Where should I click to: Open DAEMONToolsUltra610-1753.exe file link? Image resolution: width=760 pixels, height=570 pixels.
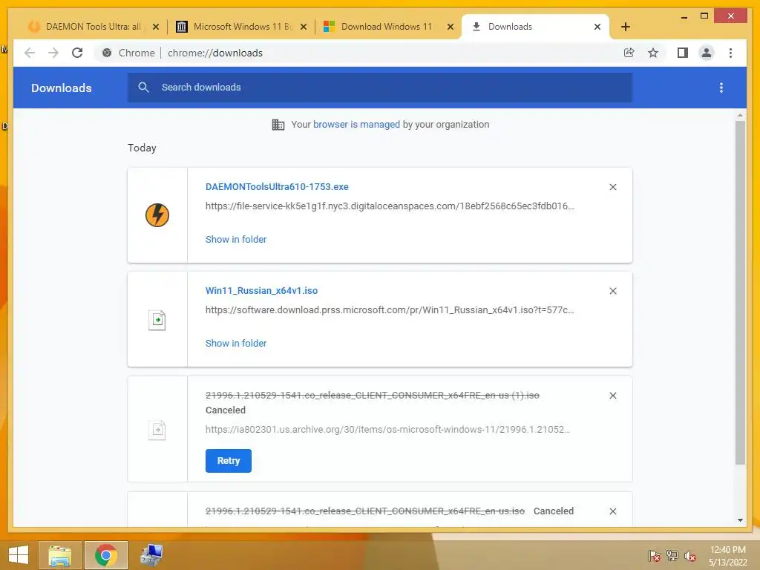pyautogui.click(x=277, y=186)
